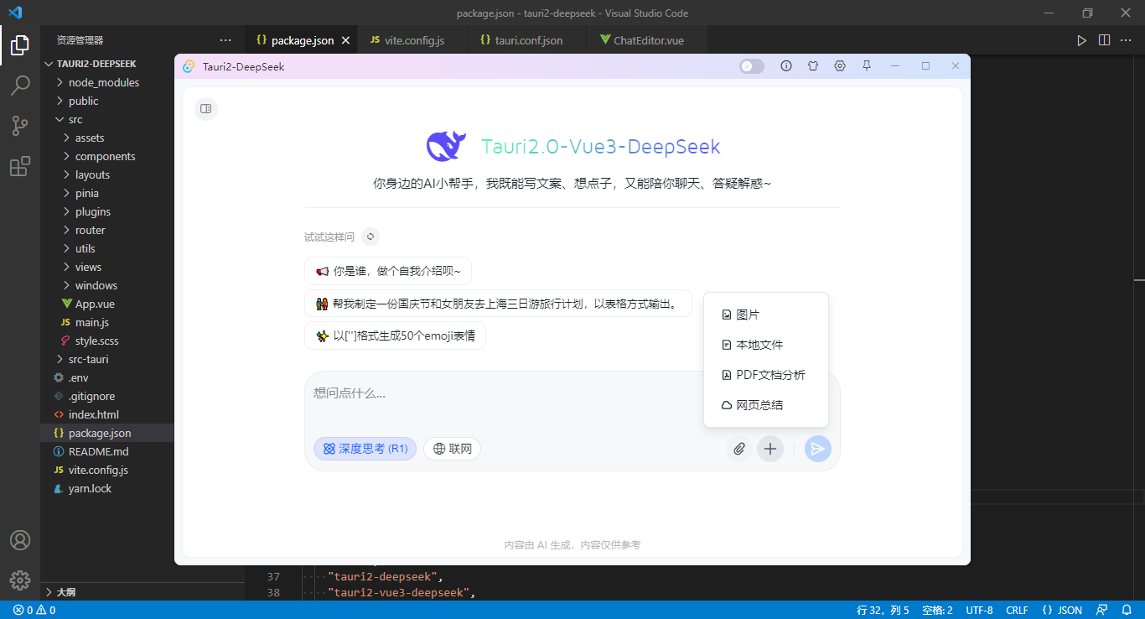Click the plus button in chat input
Screen dimensions: 1145x619
pyautogui.click(x=770, y=449)
